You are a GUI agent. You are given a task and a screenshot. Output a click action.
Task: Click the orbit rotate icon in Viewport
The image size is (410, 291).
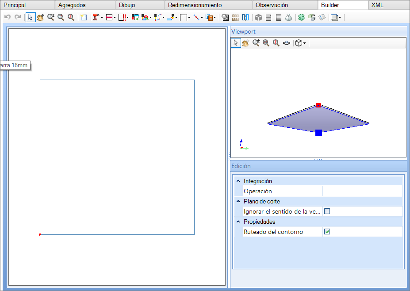click(287, 43)
